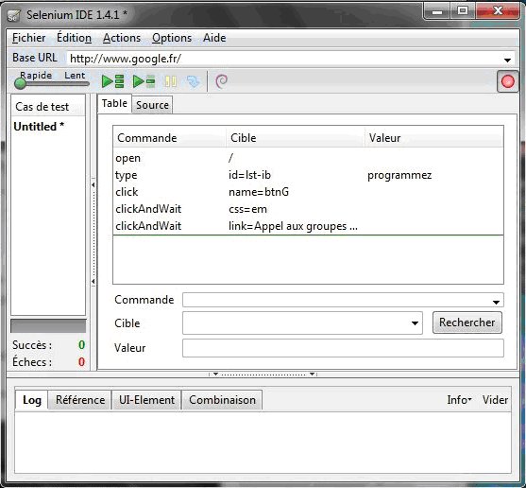
Task: Toggle the red record button
Action: click(x=507, y=81)
